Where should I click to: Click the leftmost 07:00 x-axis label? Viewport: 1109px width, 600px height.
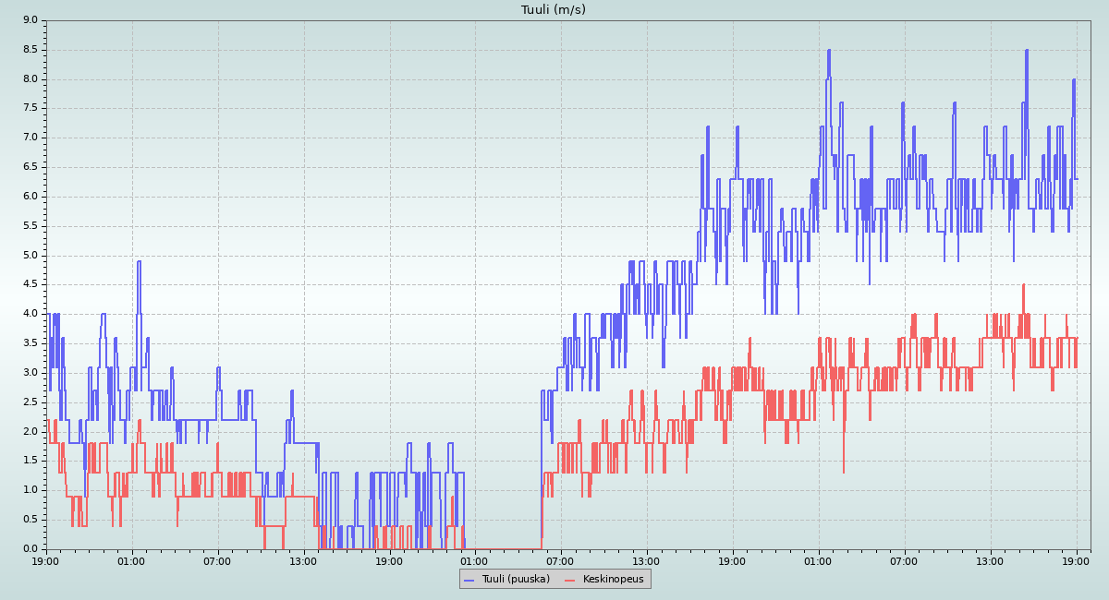[218, 560]
